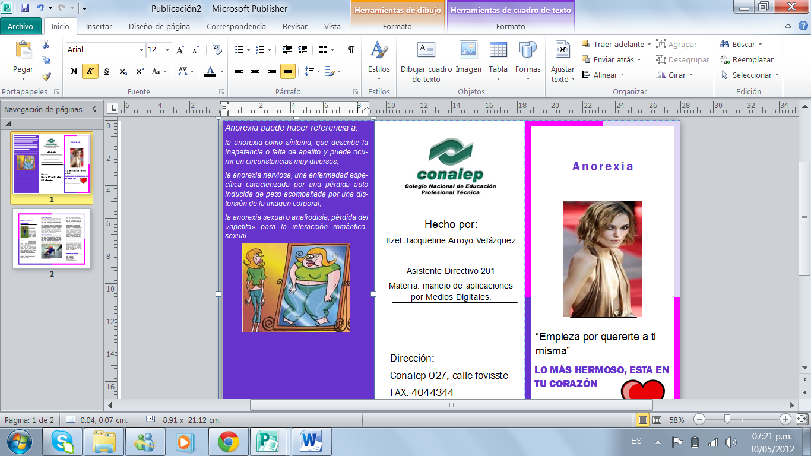Screen dimensions: 811x456
Task: Switch to the Vista tab
Action: point(332,26)
